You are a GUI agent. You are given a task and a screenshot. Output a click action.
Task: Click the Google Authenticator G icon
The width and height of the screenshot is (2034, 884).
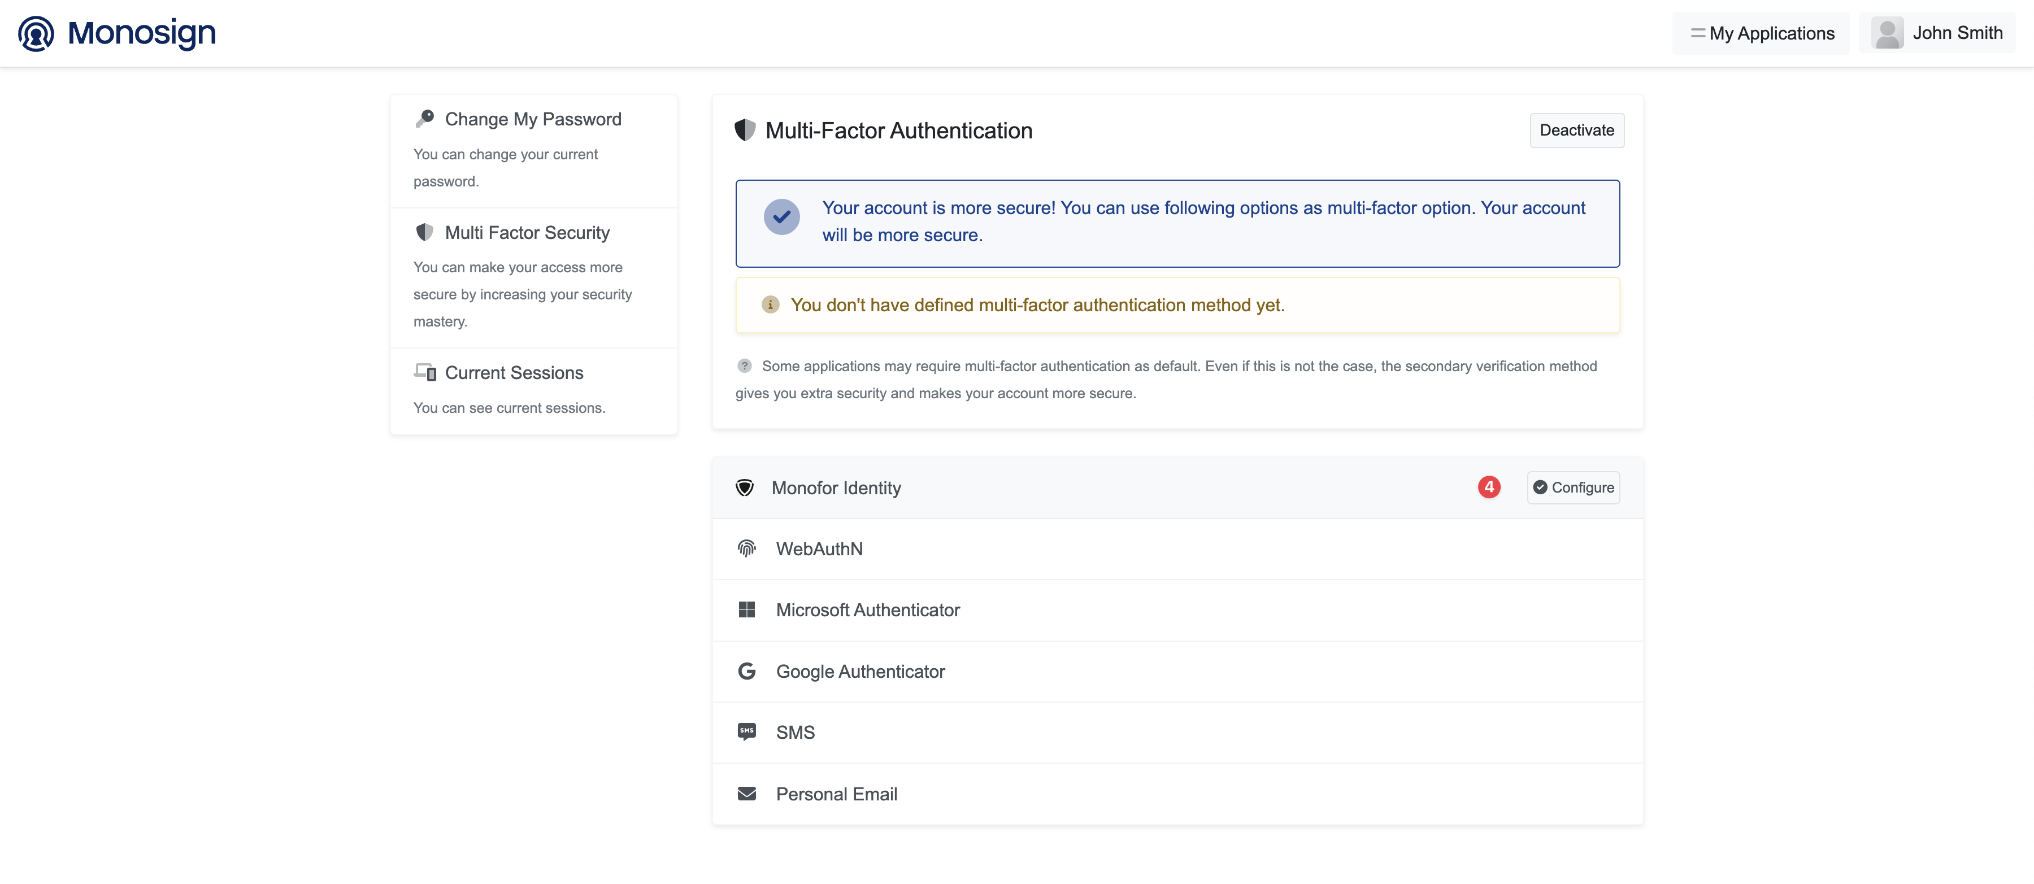tap(746, 671)
